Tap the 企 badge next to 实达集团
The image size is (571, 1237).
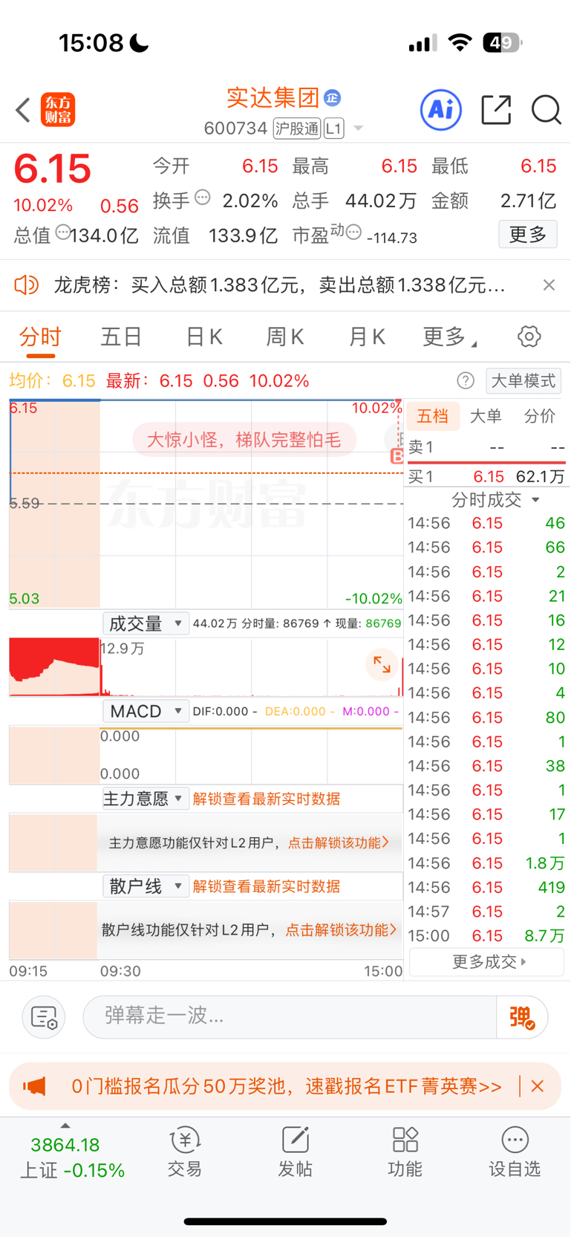[333, 97]
